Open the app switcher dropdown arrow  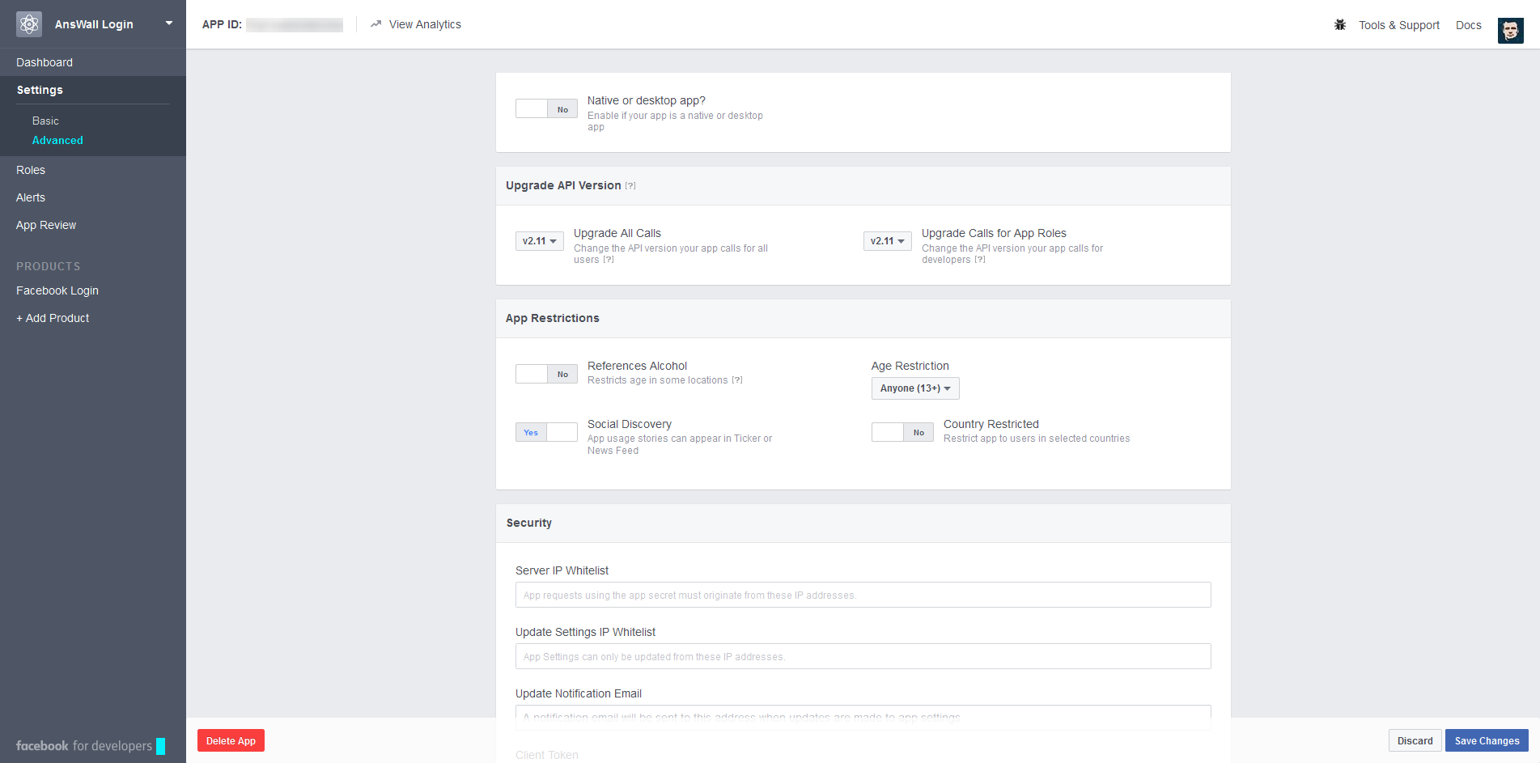coord(169,23)
